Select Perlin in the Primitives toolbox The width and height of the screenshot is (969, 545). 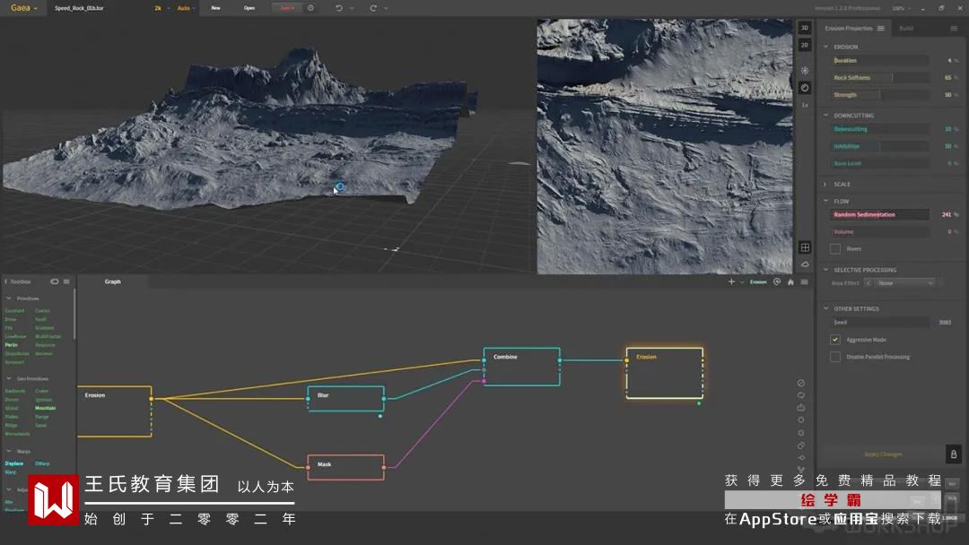(x=11, y=345)
